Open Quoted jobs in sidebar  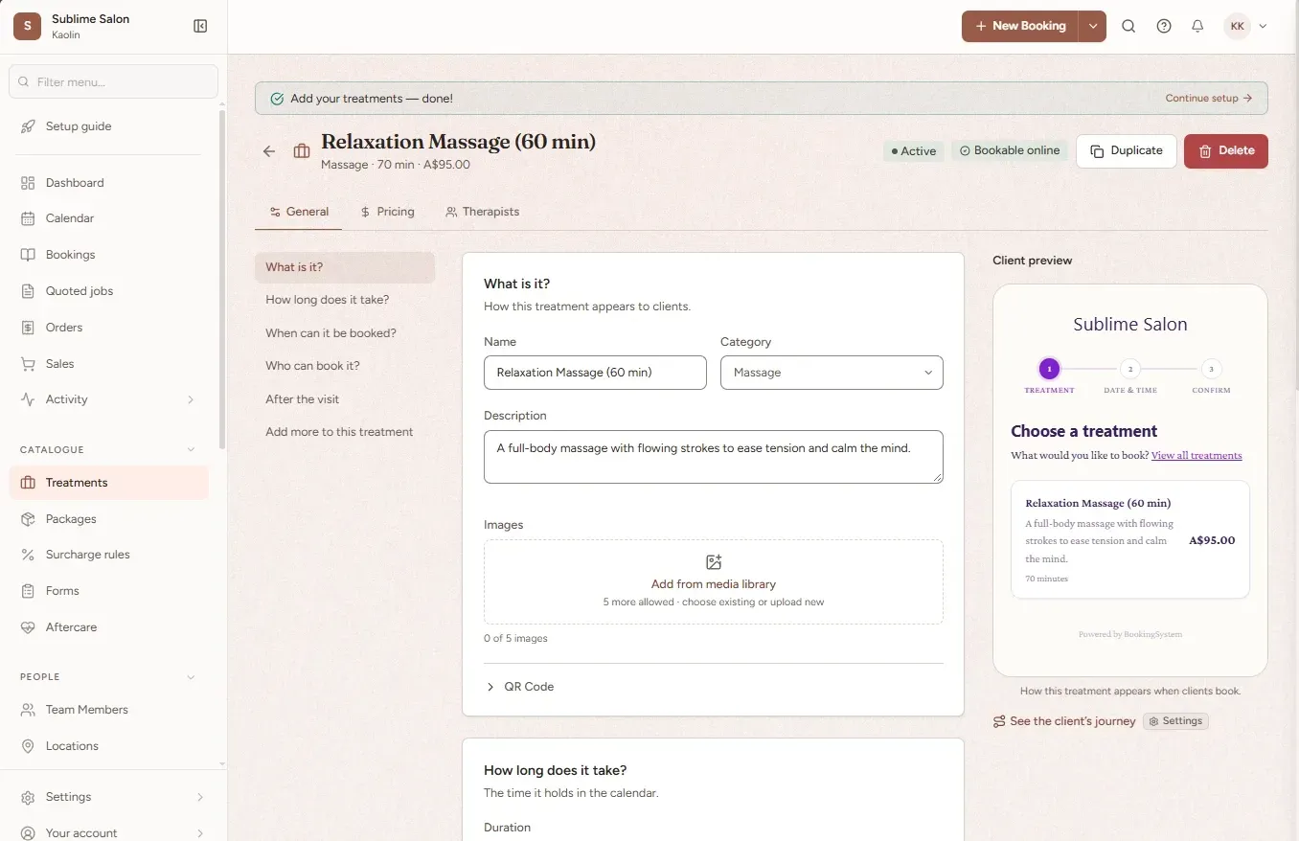(x=108, y=291)
